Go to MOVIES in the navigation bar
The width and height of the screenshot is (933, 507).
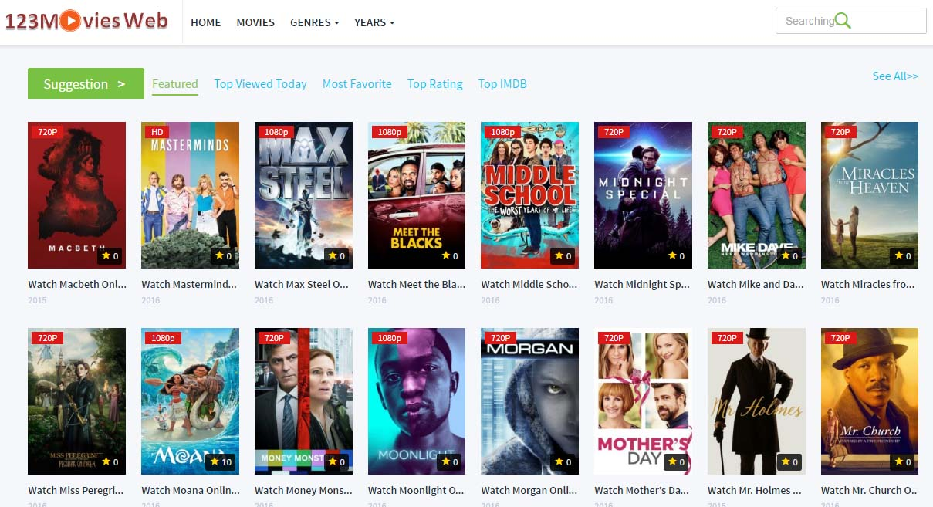[x=255, y=22]
